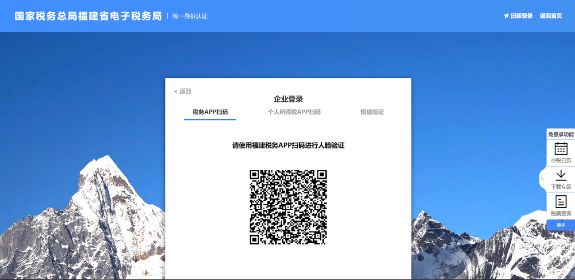Image resolution: width=575 pixels, height=280 pixels.
Task: Click the login QR code image
Action: tap(288, 207)
